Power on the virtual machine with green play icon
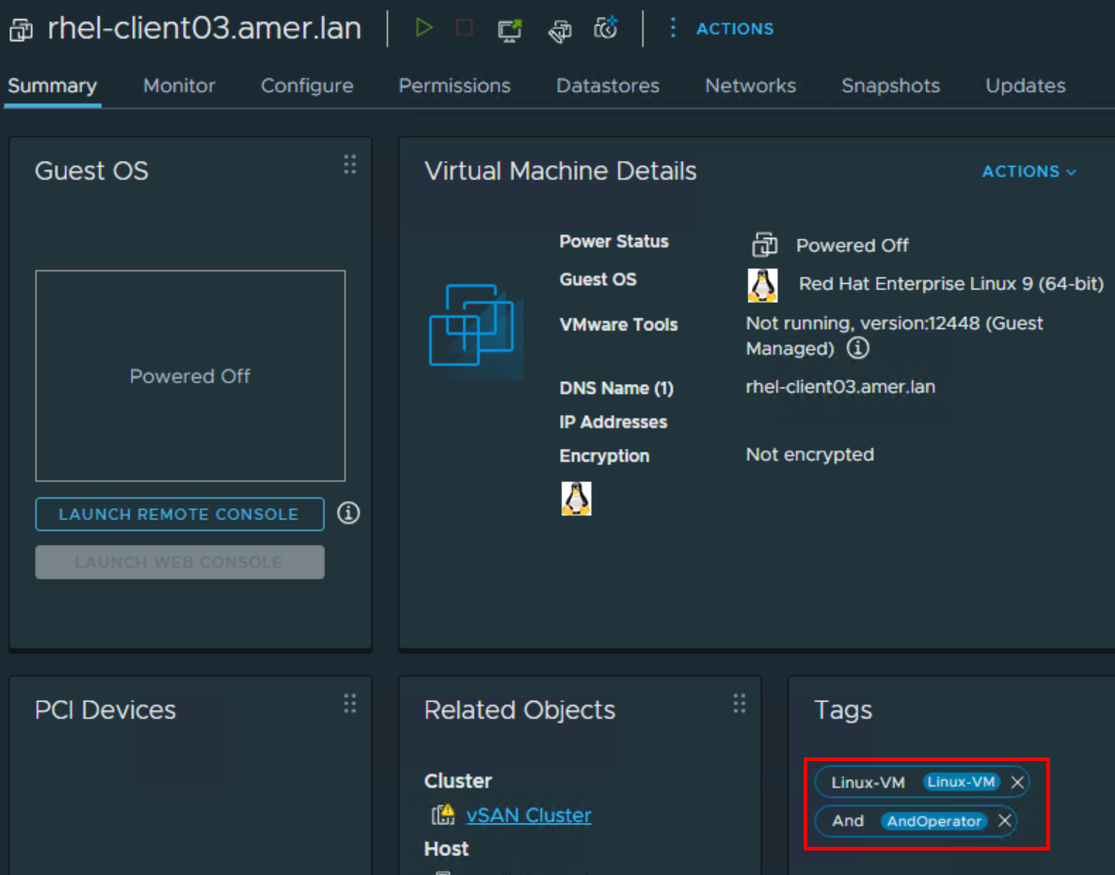 tap(423, 27)
